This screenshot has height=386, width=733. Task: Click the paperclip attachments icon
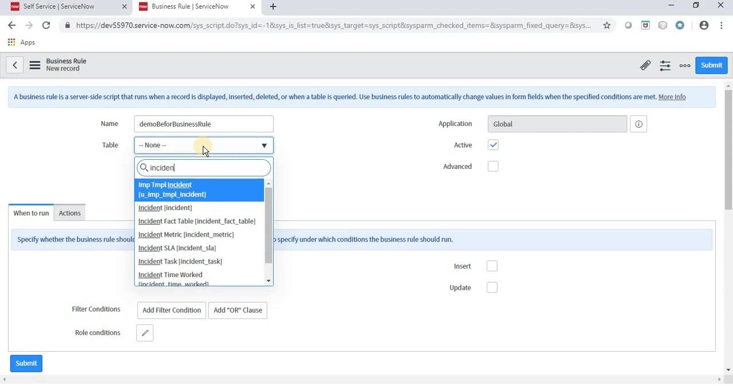coord(645,65)
